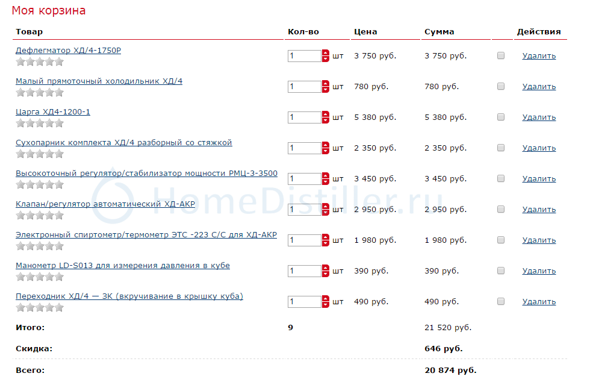Rate Сухопарник комплекта using its star rating
The height and width of the screenshot is (388, 593).
40,154
